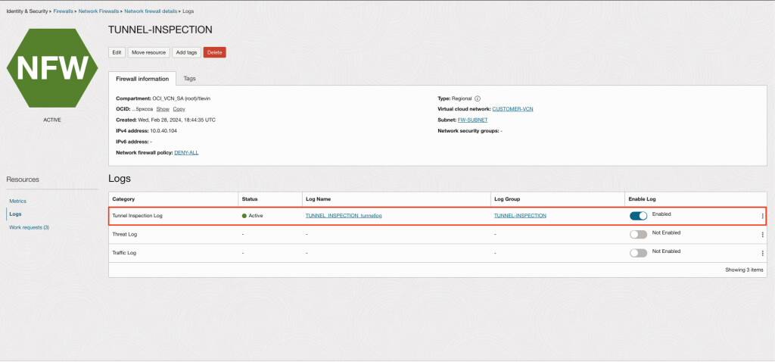
Task: Disable the Tunnel Inspection Log toggle
Action: tap(638, 216)
